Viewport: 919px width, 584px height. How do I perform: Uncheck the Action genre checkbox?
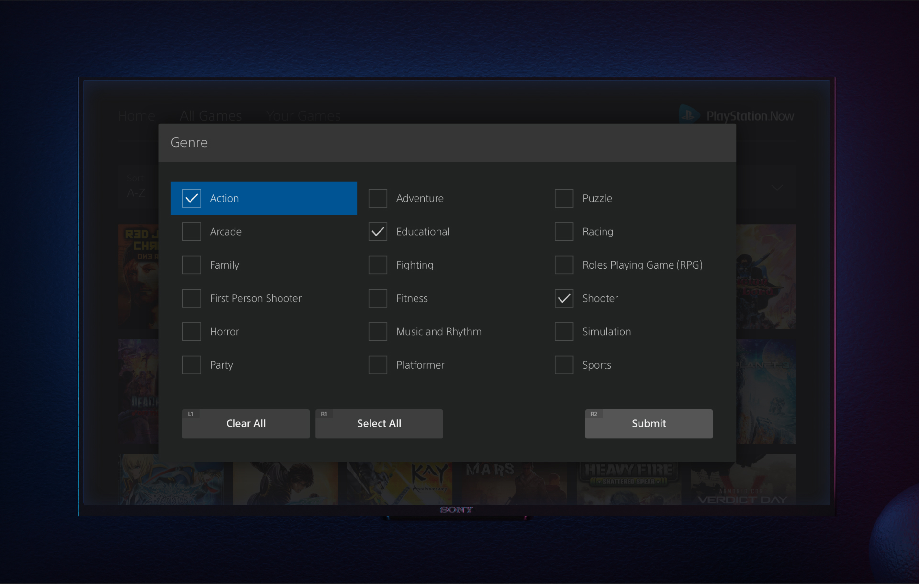191,198
